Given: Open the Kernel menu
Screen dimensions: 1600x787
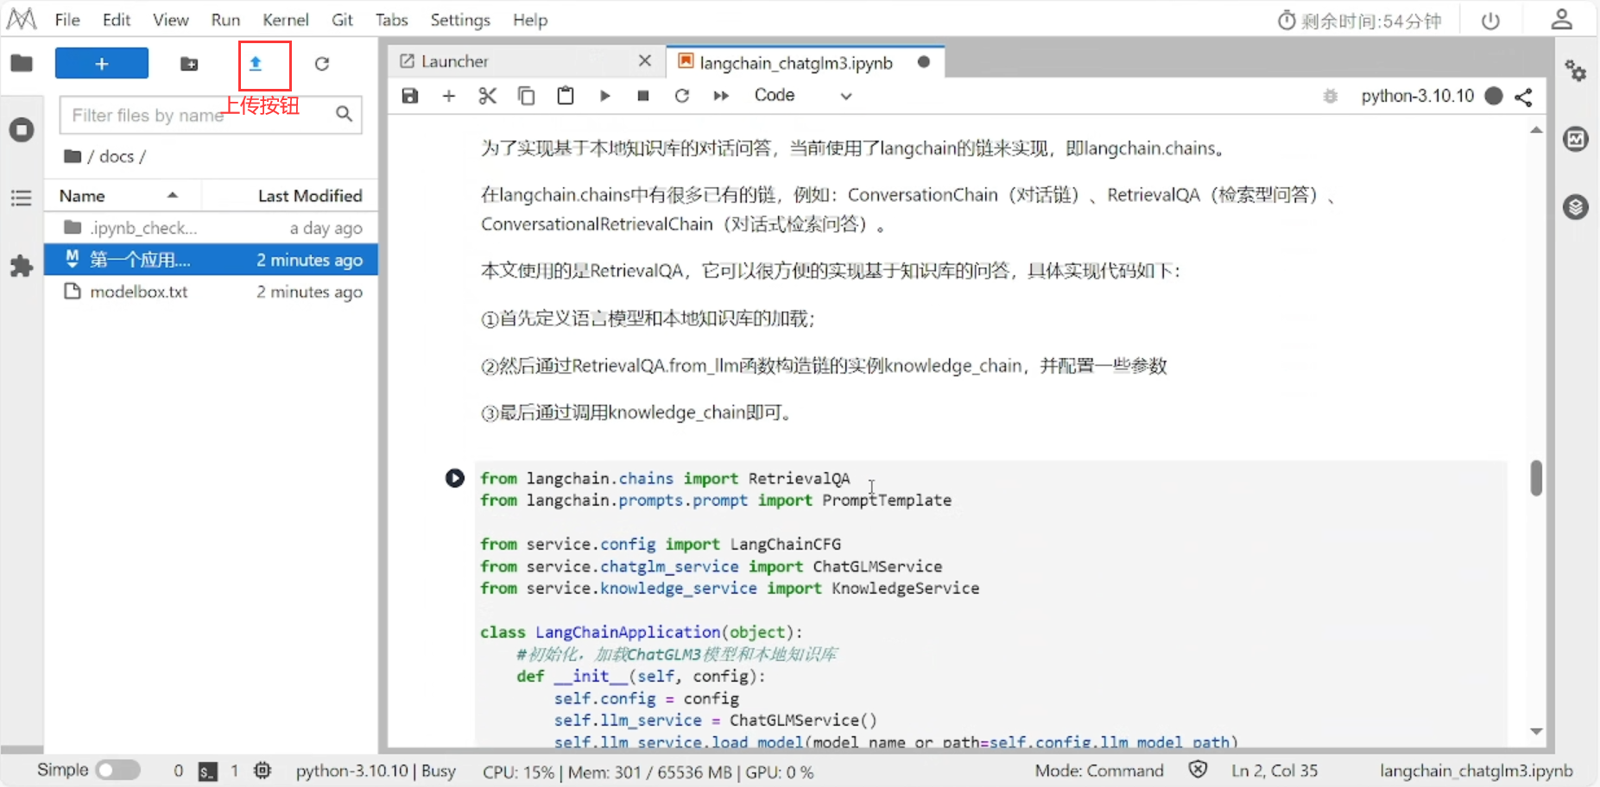Looking at the screenshot, I should [x=286, y=19].
